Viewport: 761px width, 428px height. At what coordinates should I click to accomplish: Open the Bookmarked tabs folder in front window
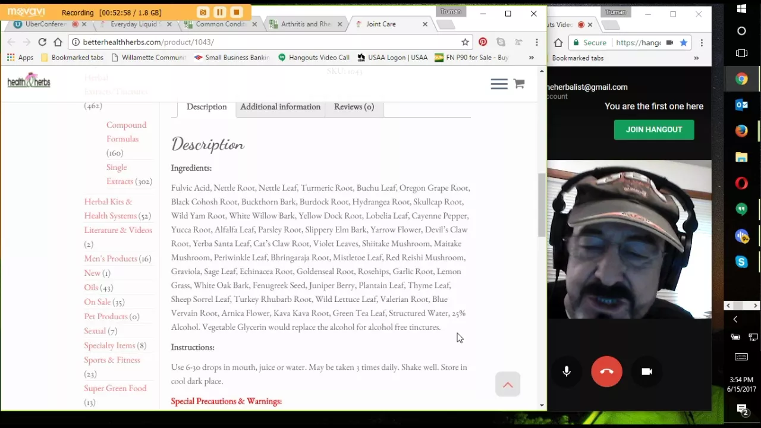[x=72, y=58]
